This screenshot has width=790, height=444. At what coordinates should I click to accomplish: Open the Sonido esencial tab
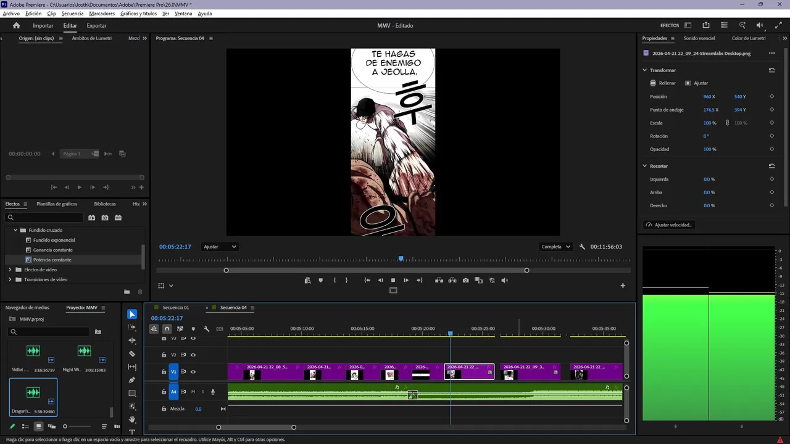(699, 38)
